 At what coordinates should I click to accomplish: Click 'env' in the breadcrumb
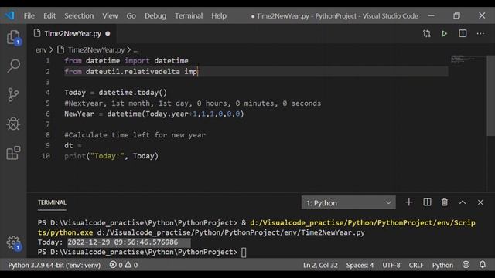pos(41,49)
